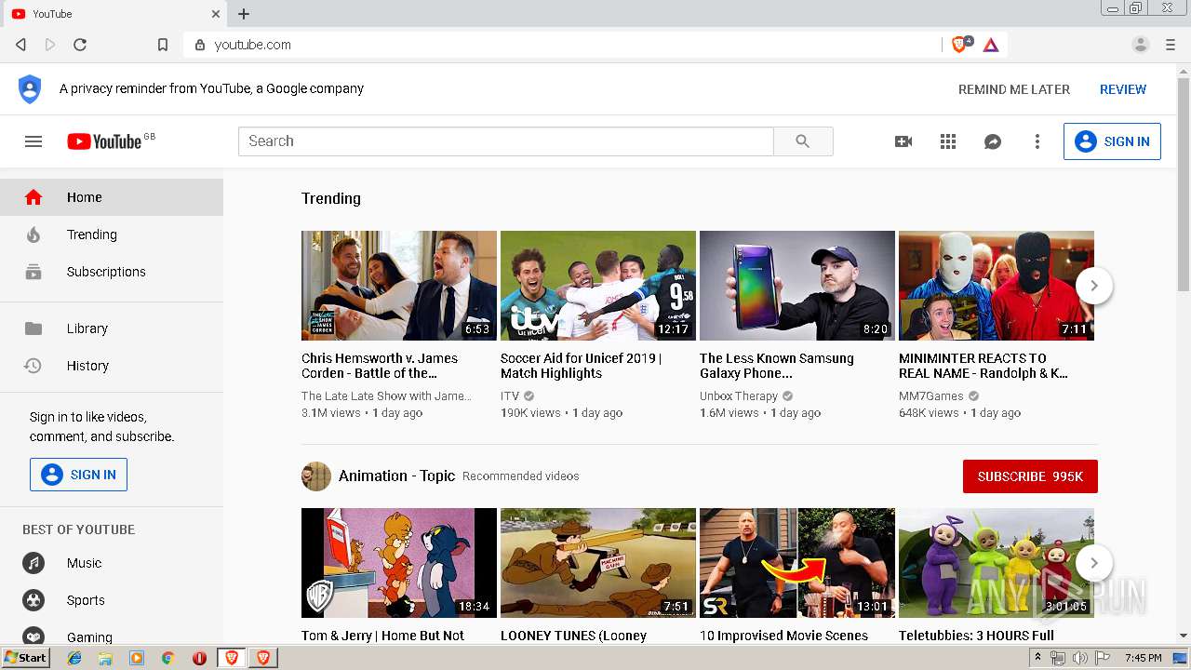Click the search magnifier button
Viewport: 1191px width, 670px height.
(x=803, y=141)
